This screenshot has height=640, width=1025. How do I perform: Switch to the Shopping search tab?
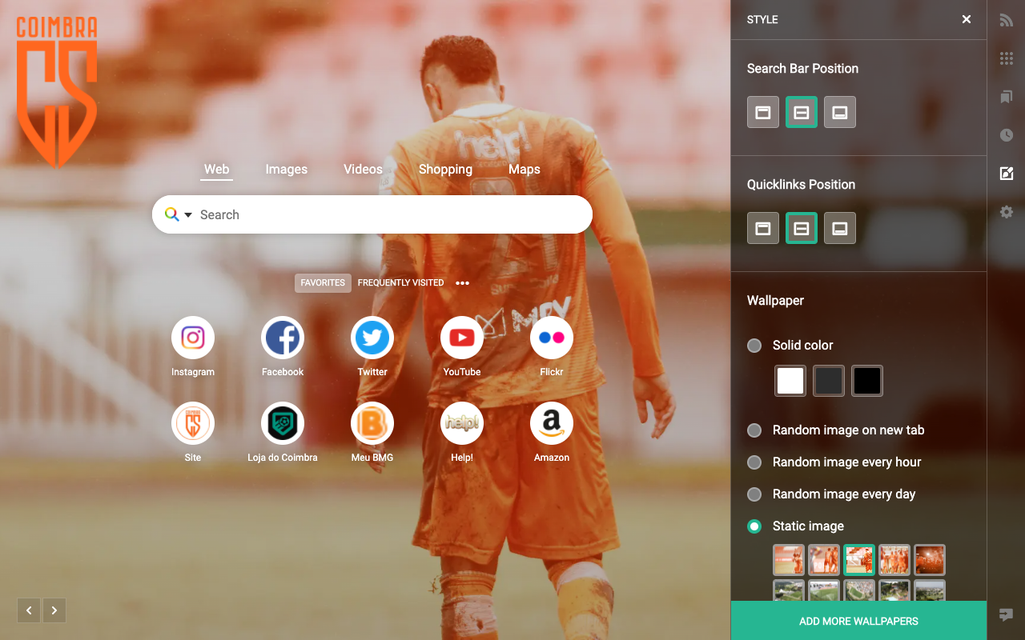coord(445,170)
